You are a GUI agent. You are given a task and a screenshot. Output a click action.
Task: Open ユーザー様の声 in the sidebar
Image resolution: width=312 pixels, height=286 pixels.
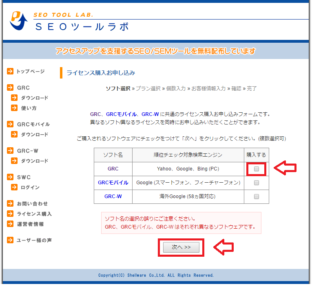click(x=34, y=240)
